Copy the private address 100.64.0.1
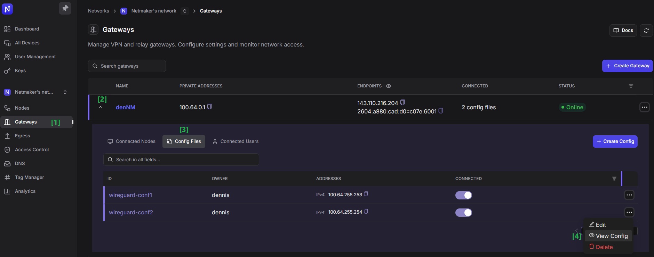Image resolution: width=654 pixels, height=257 pixels. [x=209, y=107]
